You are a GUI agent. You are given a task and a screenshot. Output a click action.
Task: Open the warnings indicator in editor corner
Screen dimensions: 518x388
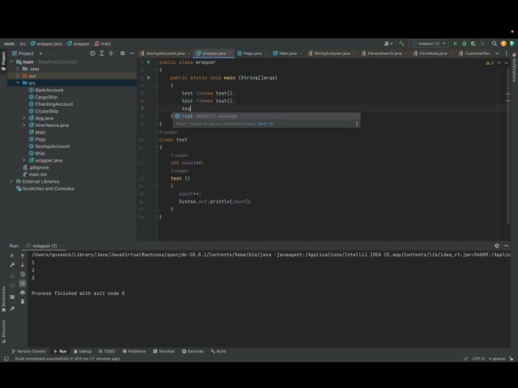click(490, 63)
